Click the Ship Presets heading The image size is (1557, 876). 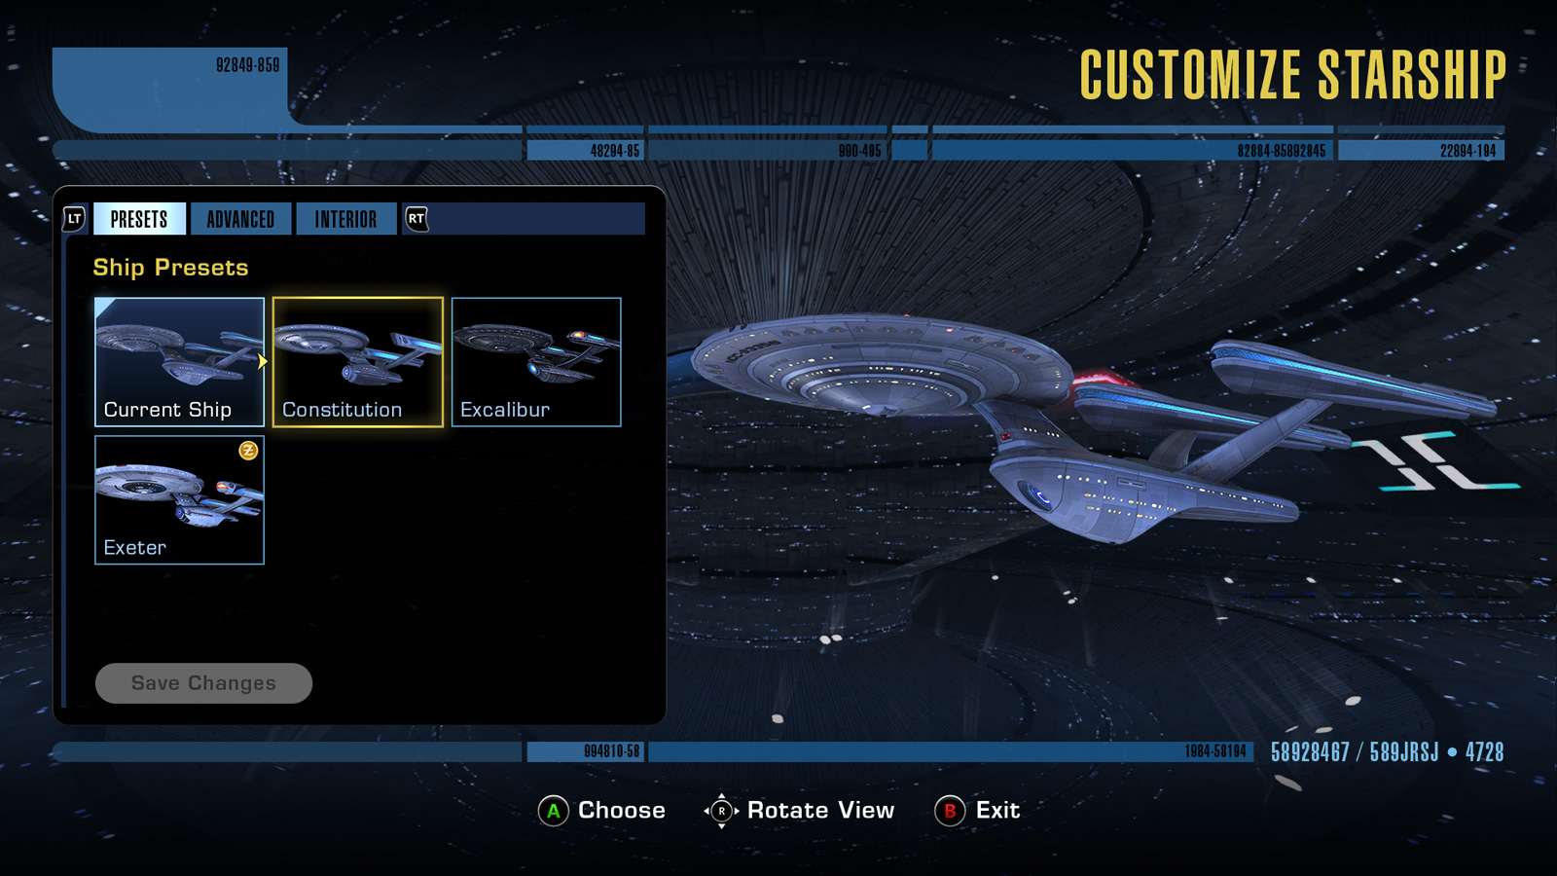click(x=170, y=268)
